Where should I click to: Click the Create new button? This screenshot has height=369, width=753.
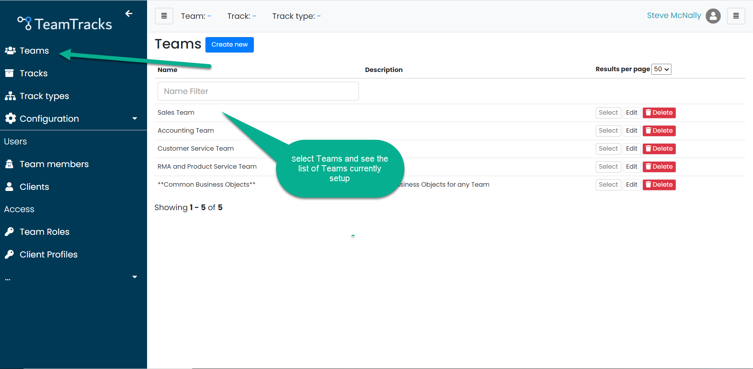[x=229, y=45]
